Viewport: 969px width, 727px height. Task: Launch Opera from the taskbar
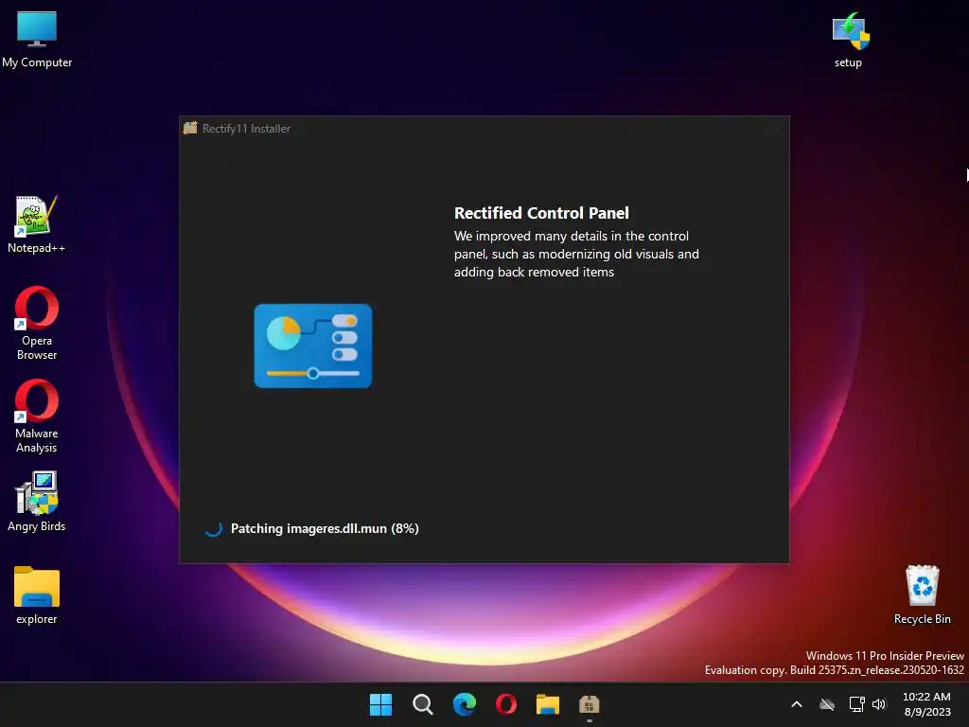click(x=506, y=704)
